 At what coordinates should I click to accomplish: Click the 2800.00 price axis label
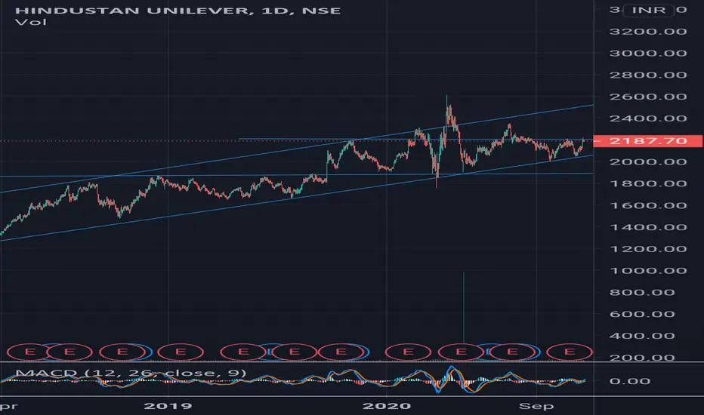648,75
